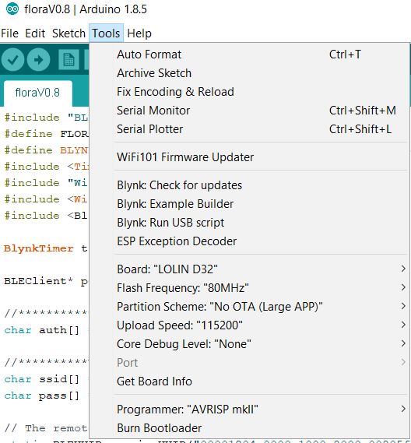Open the File menu
The height and width of the screenshot is (443, 411).
click(x=9, y=33)
